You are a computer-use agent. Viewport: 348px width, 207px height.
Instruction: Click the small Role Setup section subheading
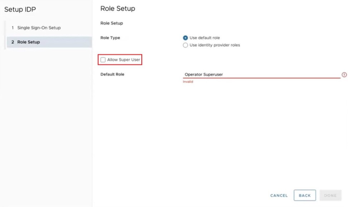click(x=112, y=23)
